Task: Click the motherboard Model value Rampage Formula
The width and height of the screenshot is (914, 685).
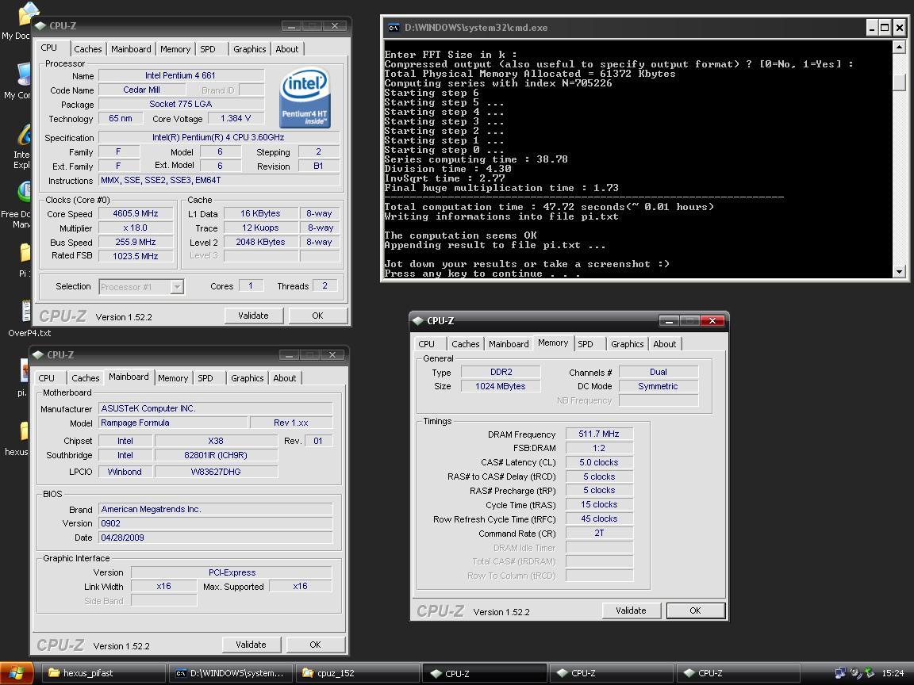Action: point(173,423)
